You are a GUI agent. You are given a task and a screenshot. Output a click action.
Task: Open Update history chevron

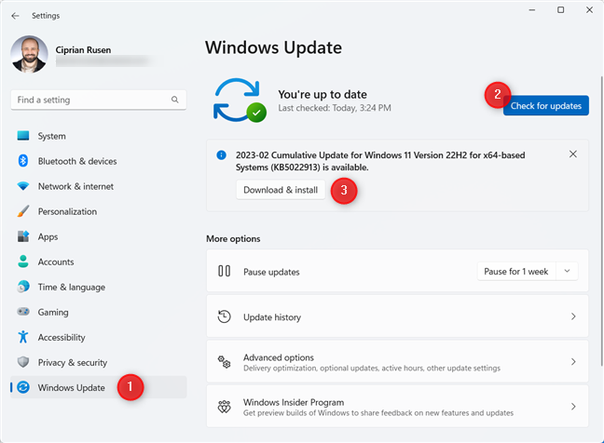573,316
